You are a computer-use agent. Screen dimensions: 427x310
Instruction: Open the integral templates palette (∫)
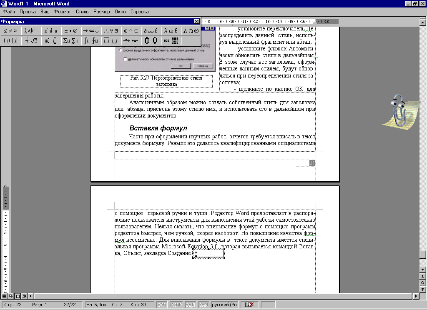tap(91, 41)
